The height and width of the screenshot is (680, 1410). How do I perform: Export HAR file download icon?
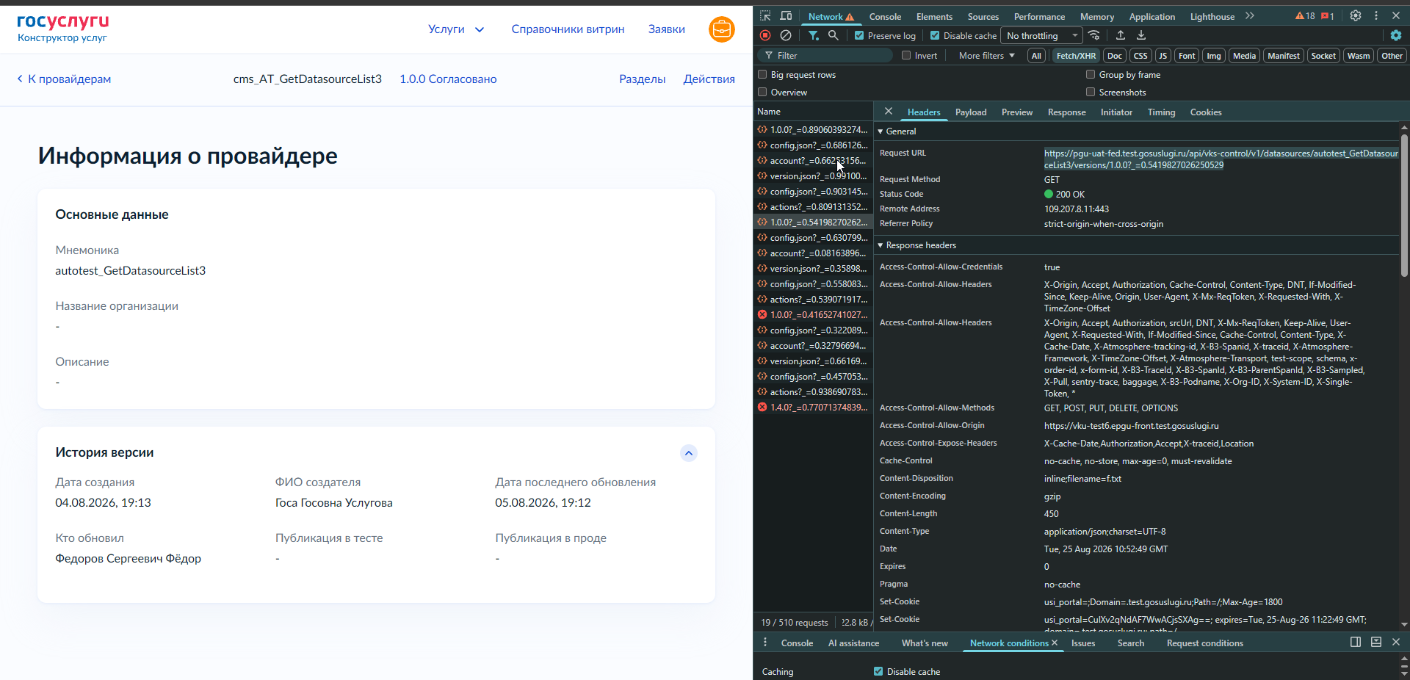click(1141, 35)
